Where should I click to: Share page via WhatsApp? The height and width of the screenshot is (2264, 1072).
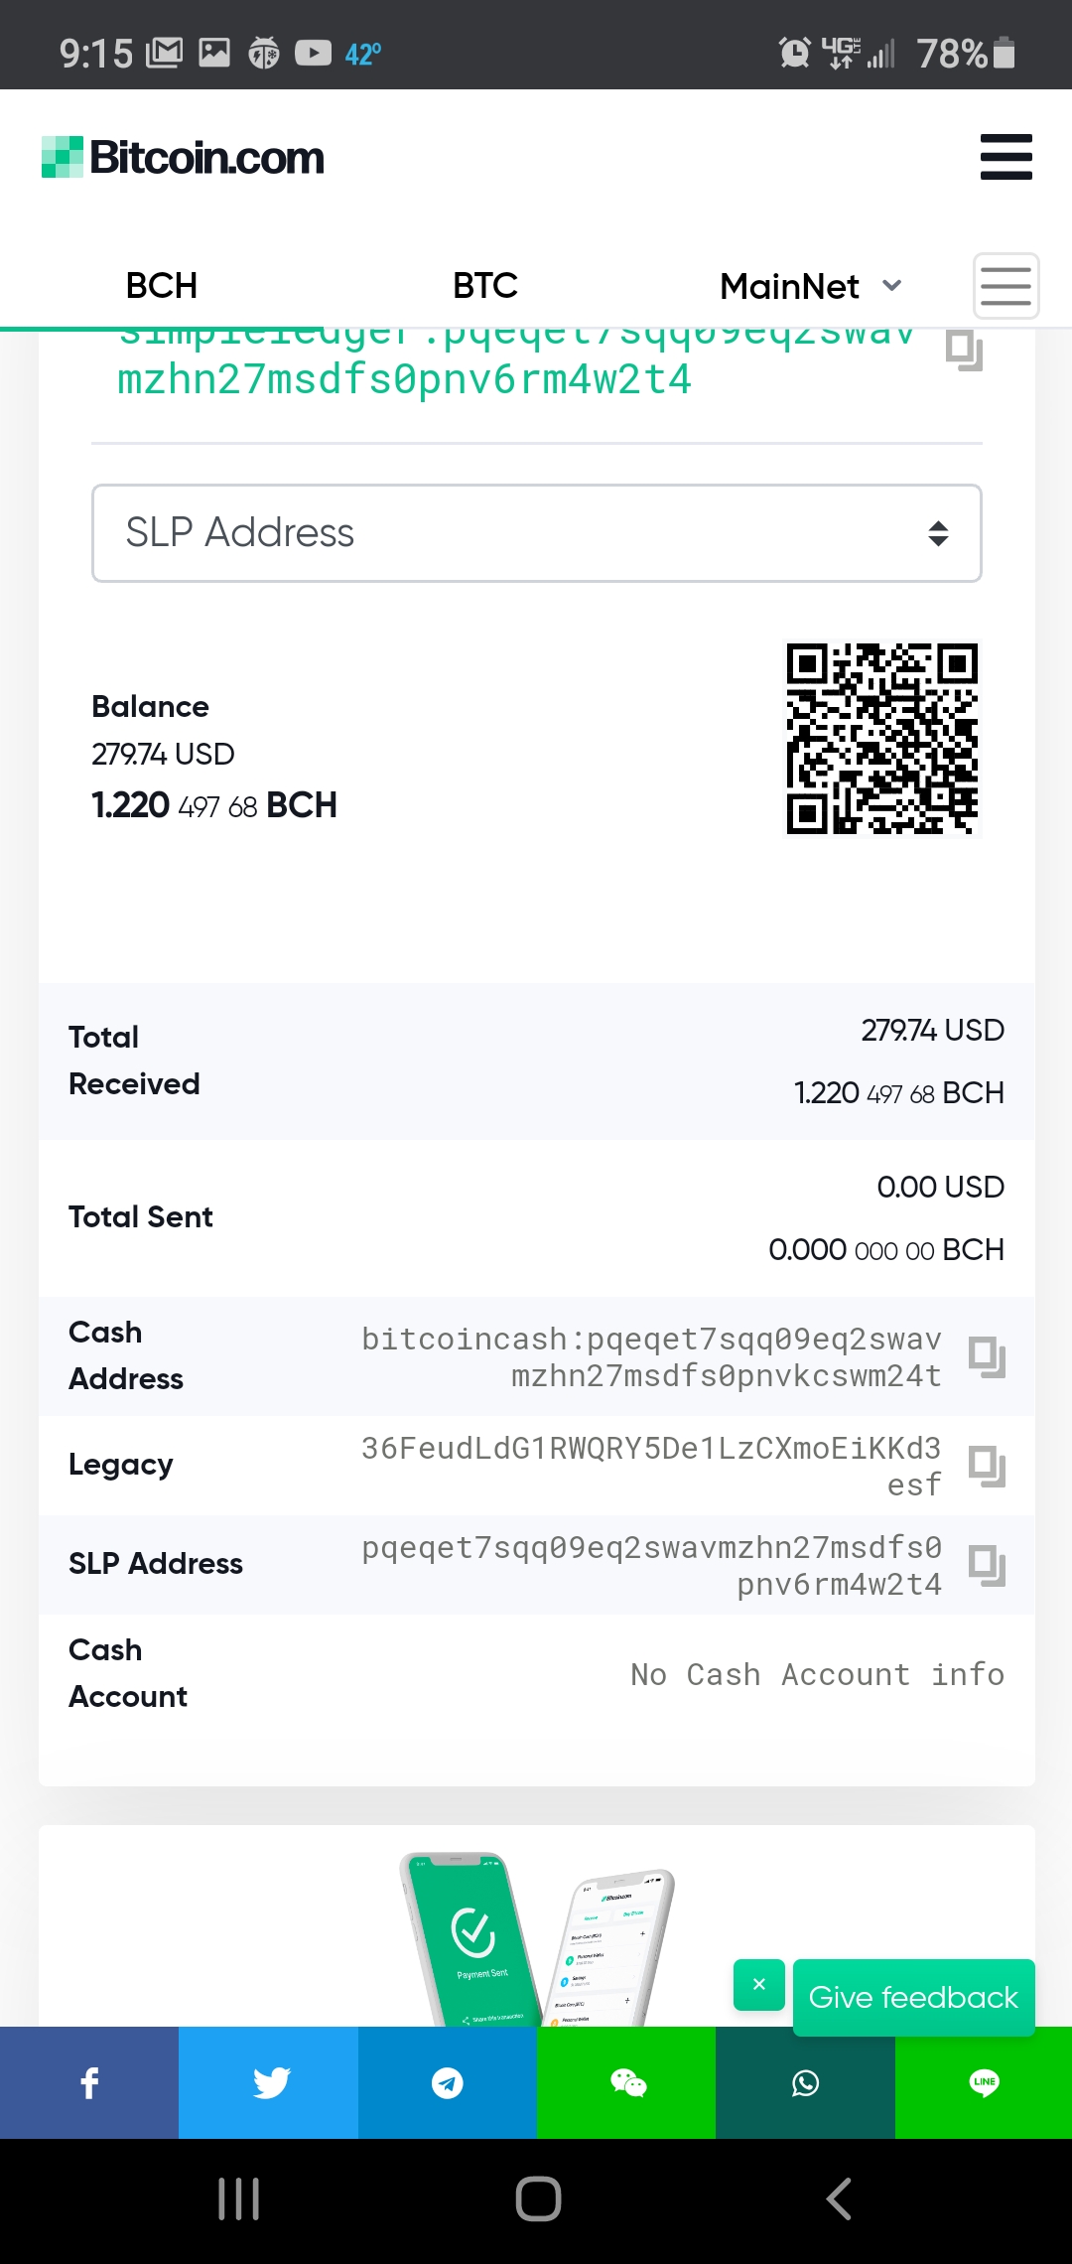click(805, 2082)
